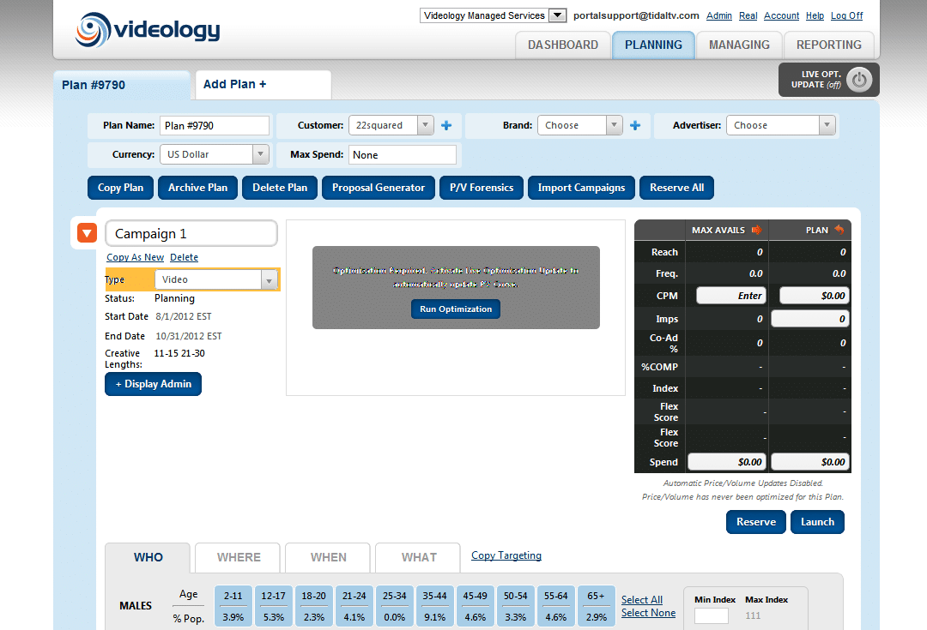
Task: Open the WHERE targeting tab
Action: (239, 557)
